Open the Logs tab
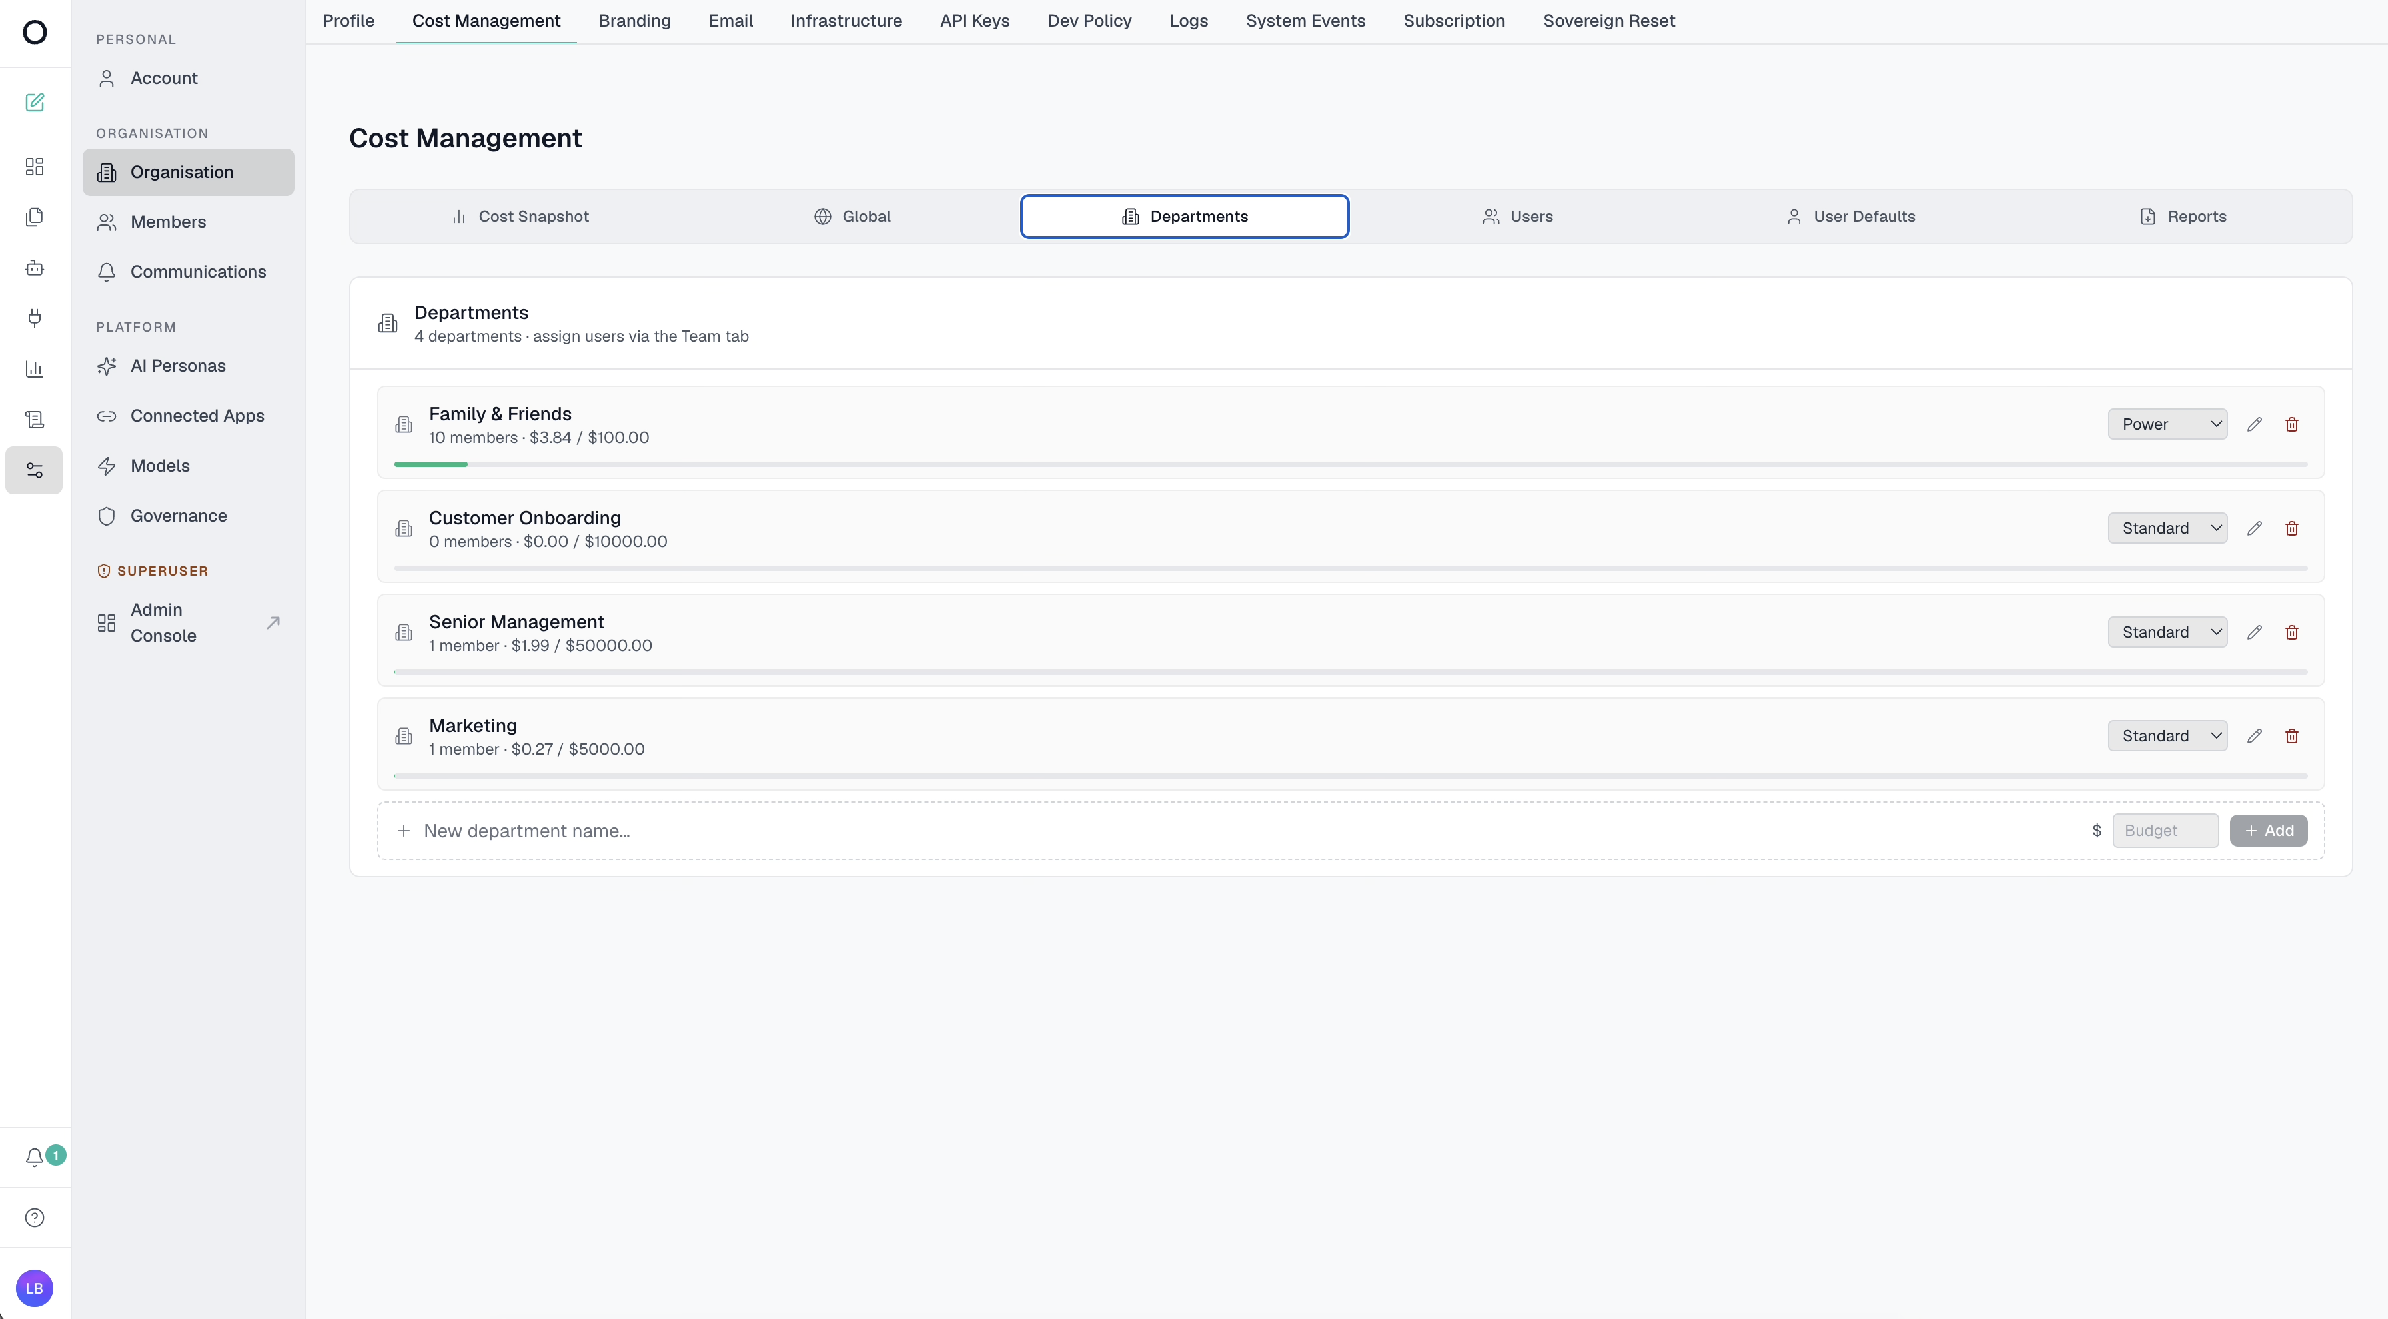The height and width of the screenshot is (1319, 2388). point(1189,21)
